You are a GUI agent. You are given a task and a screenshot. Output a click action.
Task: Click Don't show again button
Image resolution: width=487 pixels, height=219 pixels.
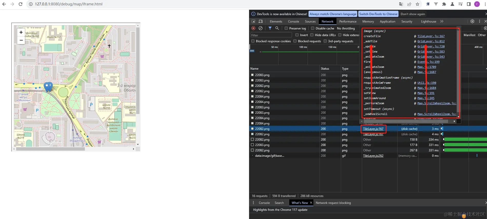[x=413, y=14]
